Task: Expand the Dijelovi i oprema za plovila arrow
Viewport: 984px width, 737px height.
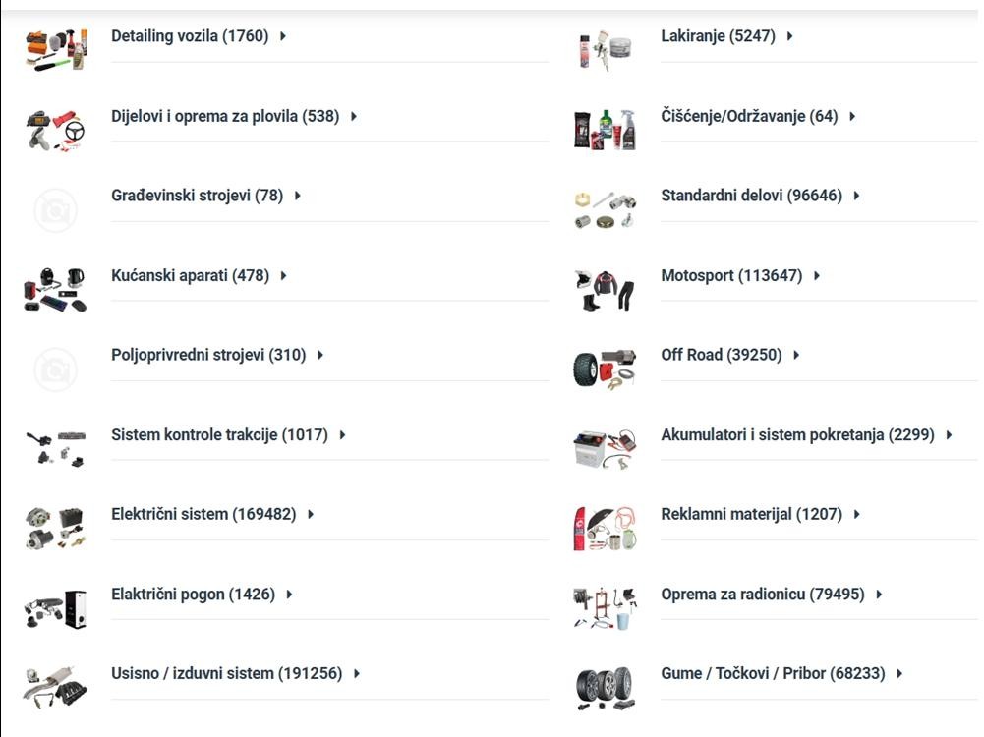Action: pyautogui.click(x=354, y=116)
